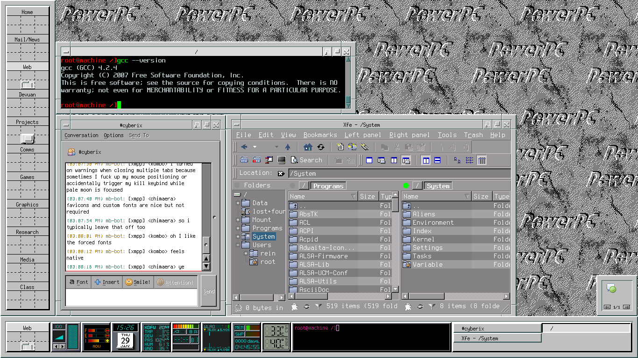Click the back arrow in Xfe
638x358 pixels.
[x=244, y=147]
